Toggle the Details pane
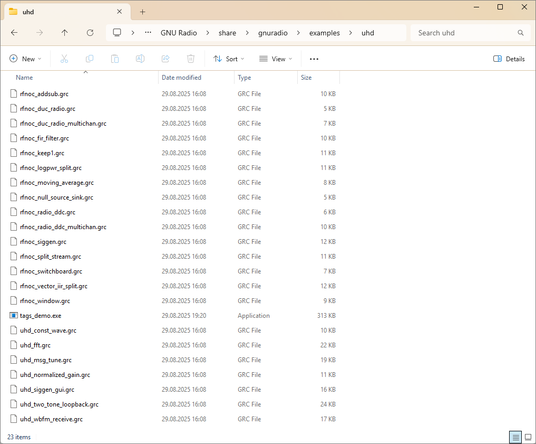 pos(509,59)
